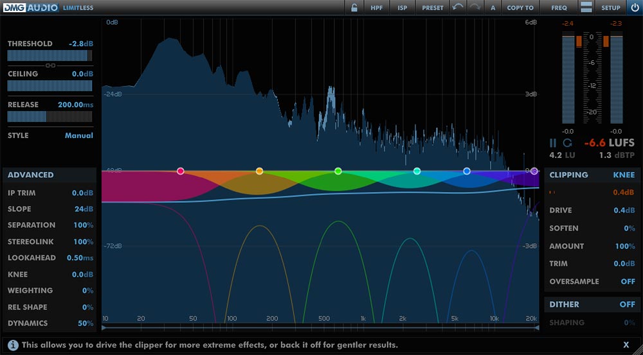Switch the A/B state button

(493, 7)
